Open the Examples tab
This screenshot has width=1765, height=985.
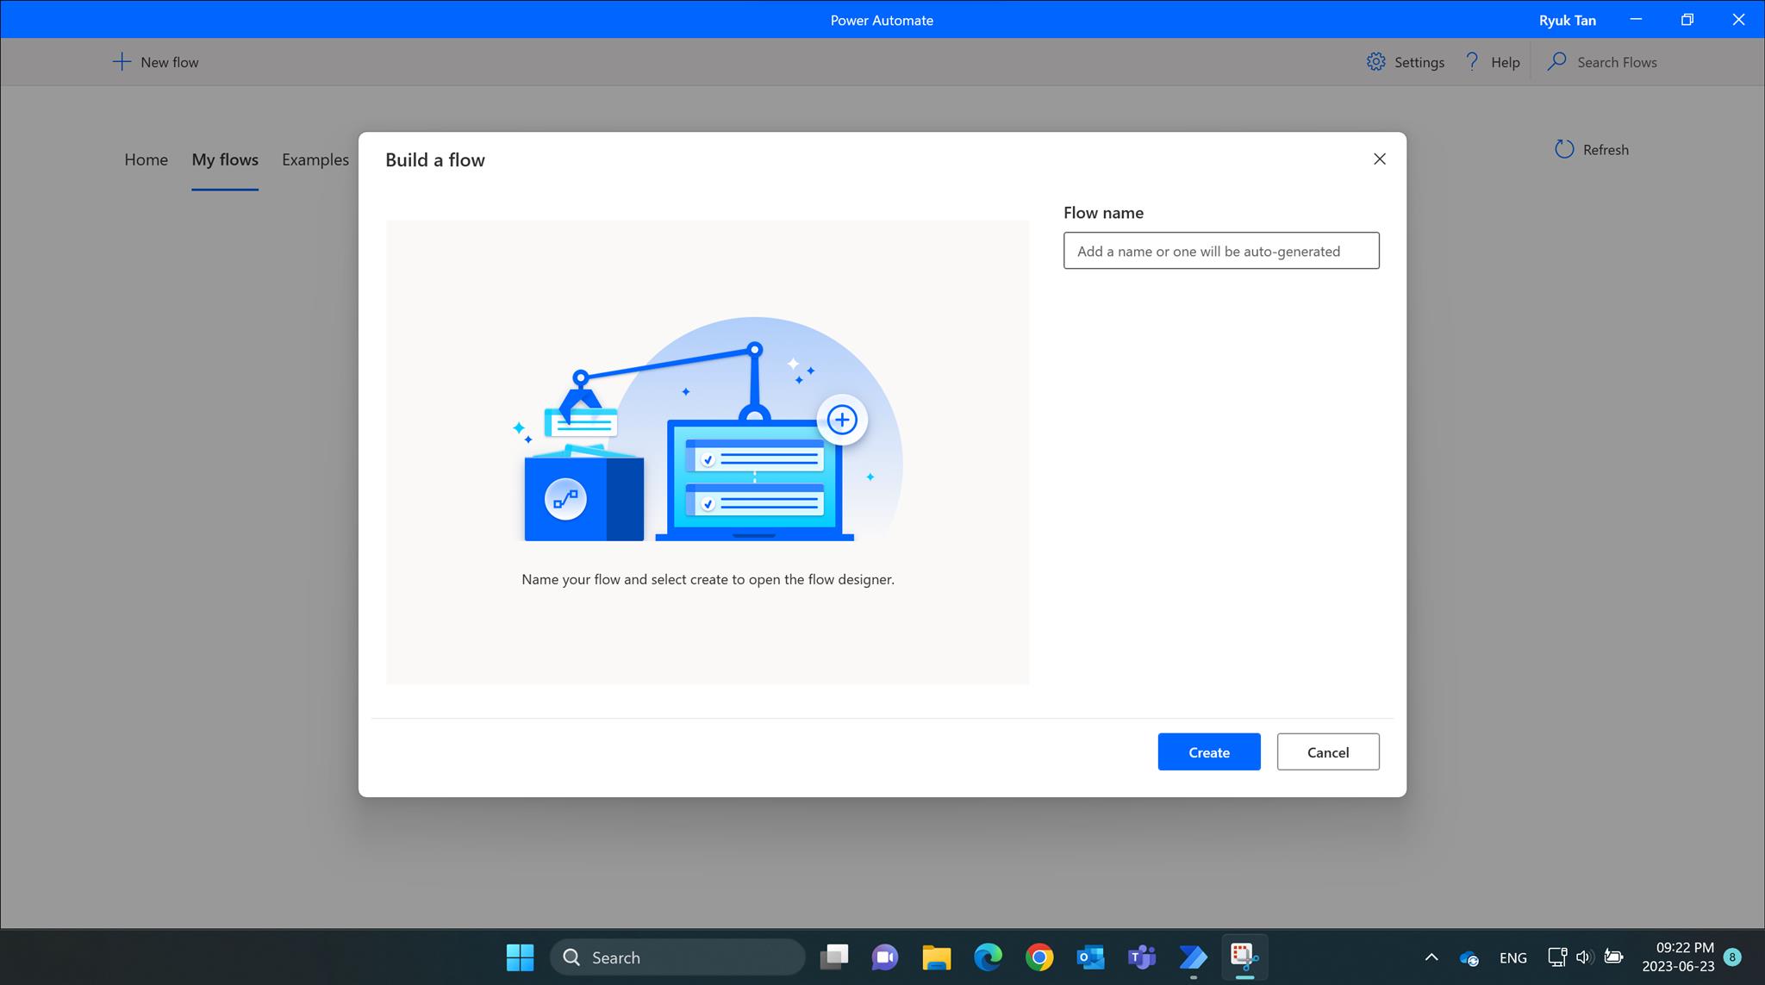[x=315, y=159]
